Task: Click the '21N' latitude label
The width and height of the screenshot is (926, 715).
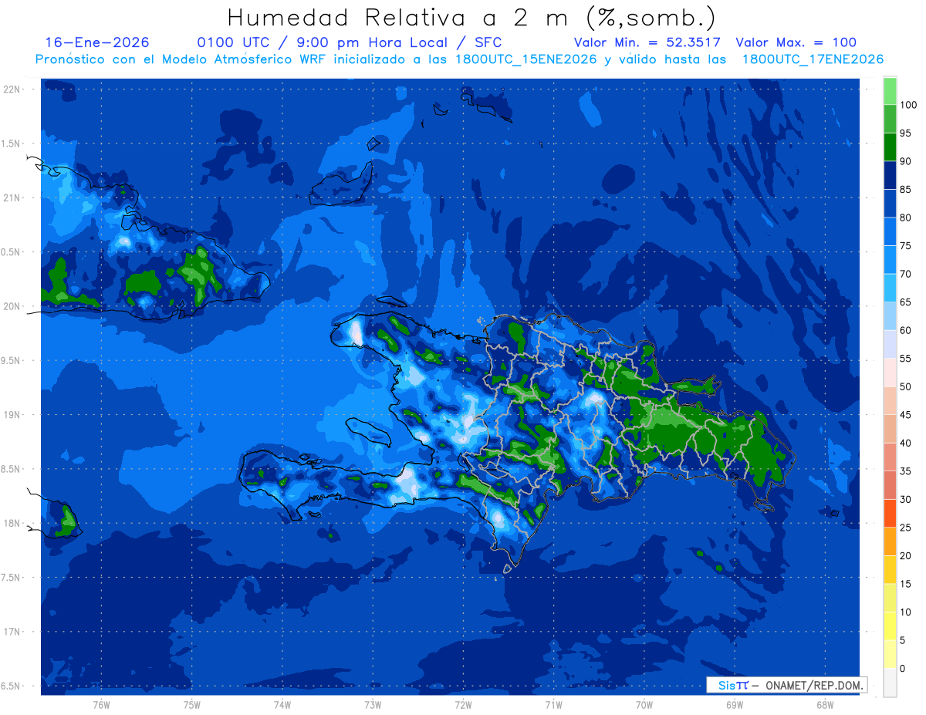Action: (12, 197)
